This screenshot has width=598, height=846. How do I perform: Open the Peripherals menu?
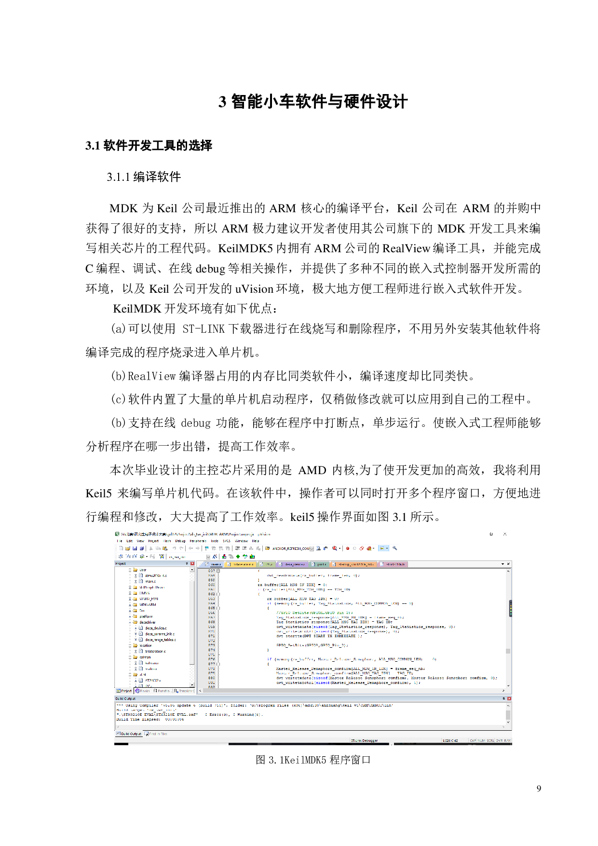(x=198, y=541)
